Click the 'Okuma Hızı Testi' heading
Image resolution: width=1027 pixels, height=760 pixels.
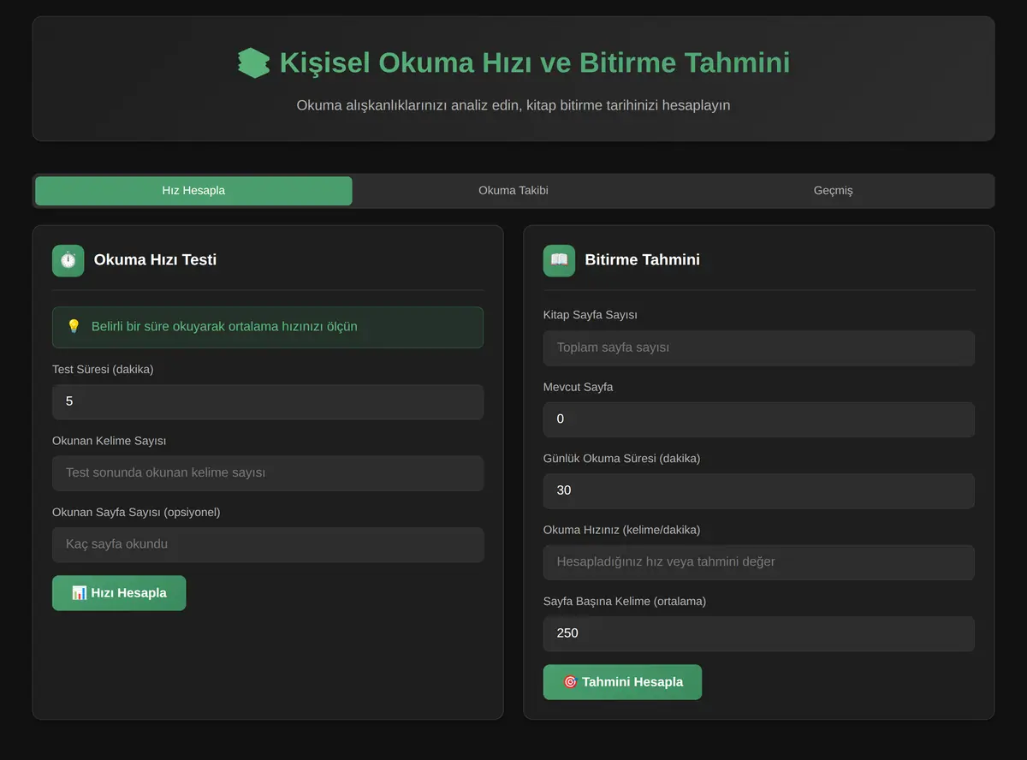click(x=155, y=260)
